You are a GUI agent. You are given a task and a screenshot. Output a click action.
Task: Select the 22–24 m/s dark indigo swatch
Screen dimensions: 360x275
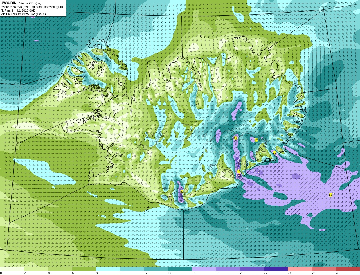pyautogui.click(x=276, y=269)
